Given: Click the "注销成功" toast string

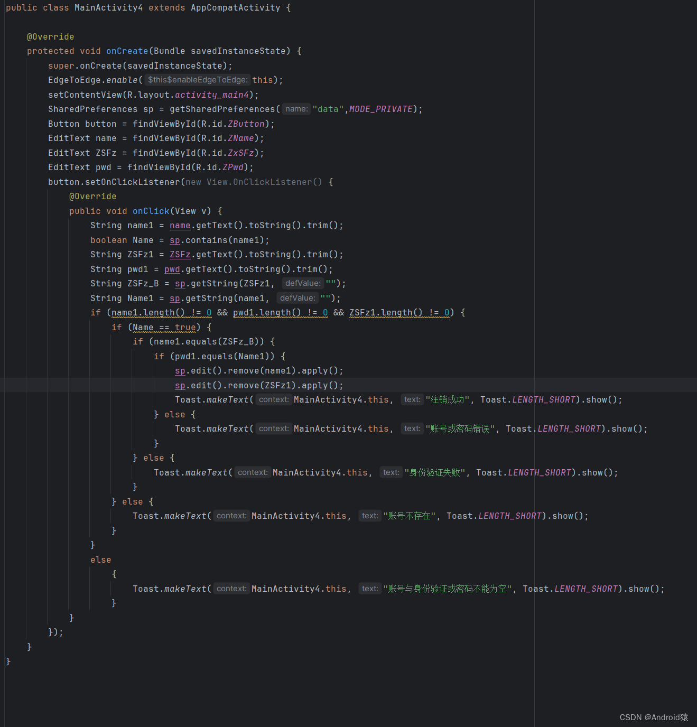Looking at the screenshot, I should point(448,399).
